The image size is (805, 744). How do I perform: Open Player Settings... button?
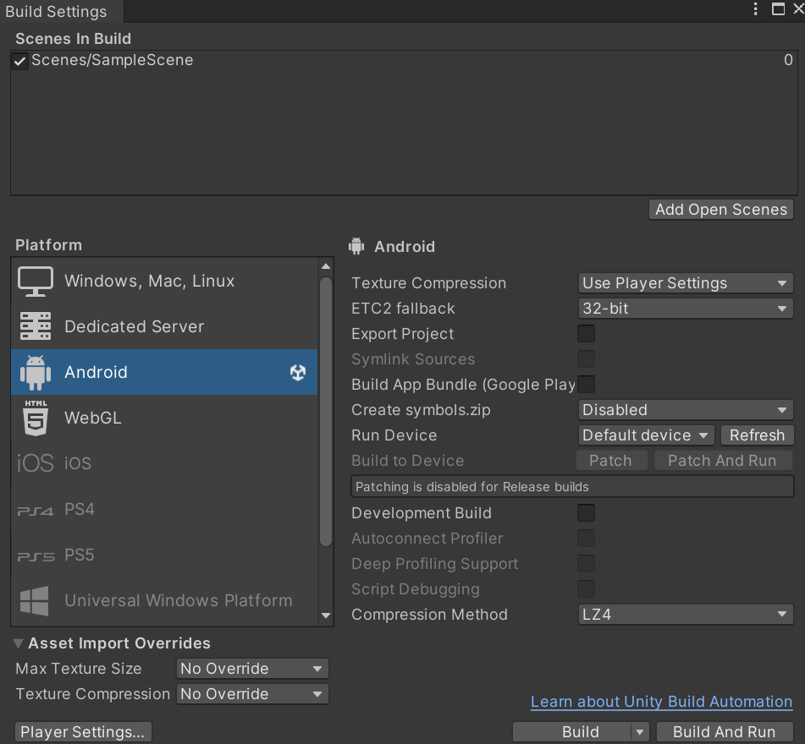click(83, 732)
